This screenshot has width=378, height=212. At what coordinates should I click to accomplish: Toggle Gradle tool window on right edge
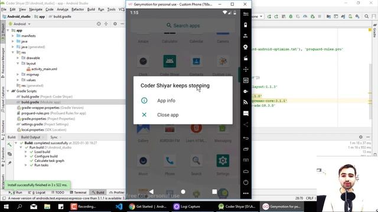374,30
